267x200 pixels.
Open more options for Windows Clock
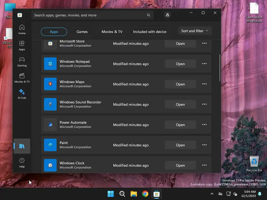click(x=204, y=165)
